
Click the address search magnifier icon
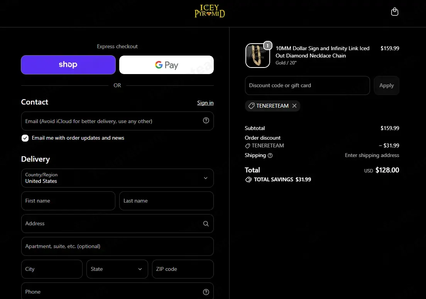[x=206, y=223]
